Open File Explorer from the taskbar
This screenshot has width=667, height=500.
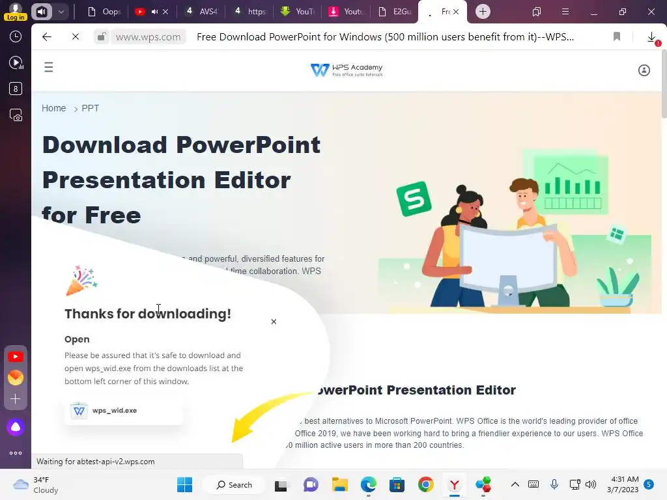click(x=340, y=484)
